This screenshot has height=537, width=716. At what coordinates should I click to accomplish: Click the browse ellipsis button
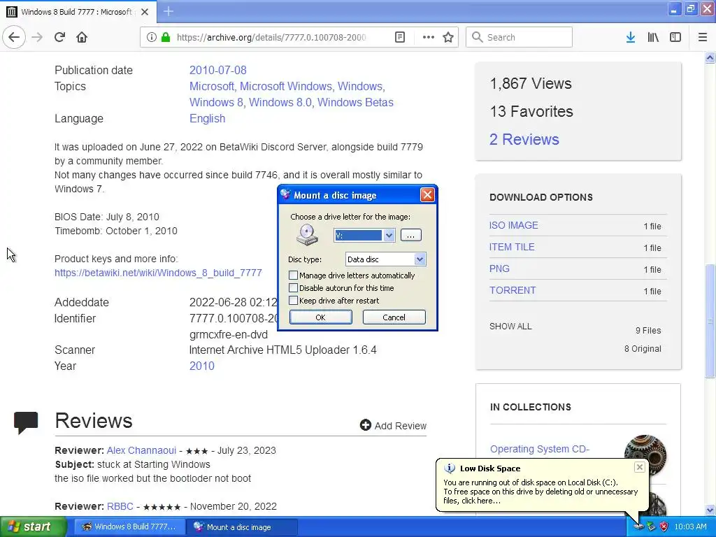point(411,235)
